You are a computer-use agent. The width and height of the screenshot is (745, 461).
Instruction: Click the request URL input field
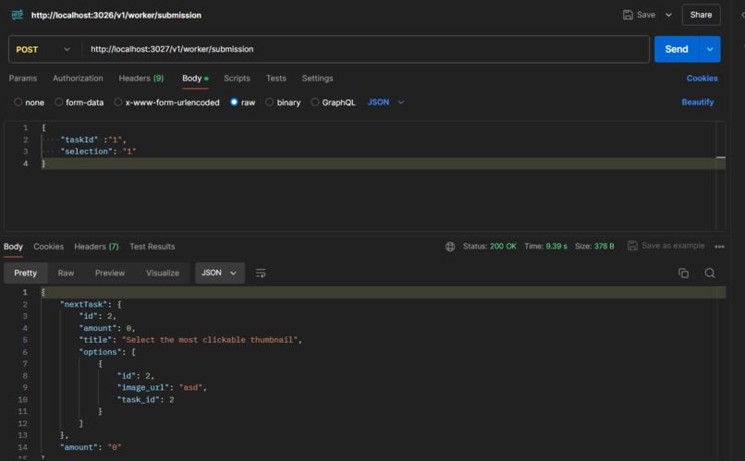tap(365, 49)
